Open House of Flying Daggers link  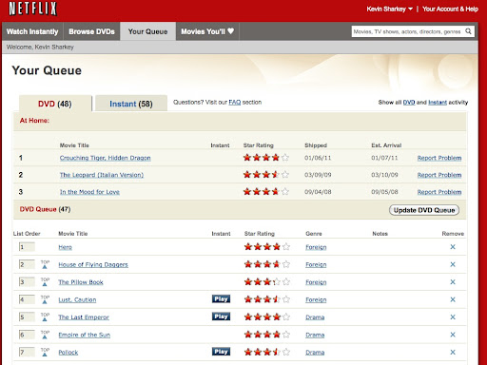[93, 264]
